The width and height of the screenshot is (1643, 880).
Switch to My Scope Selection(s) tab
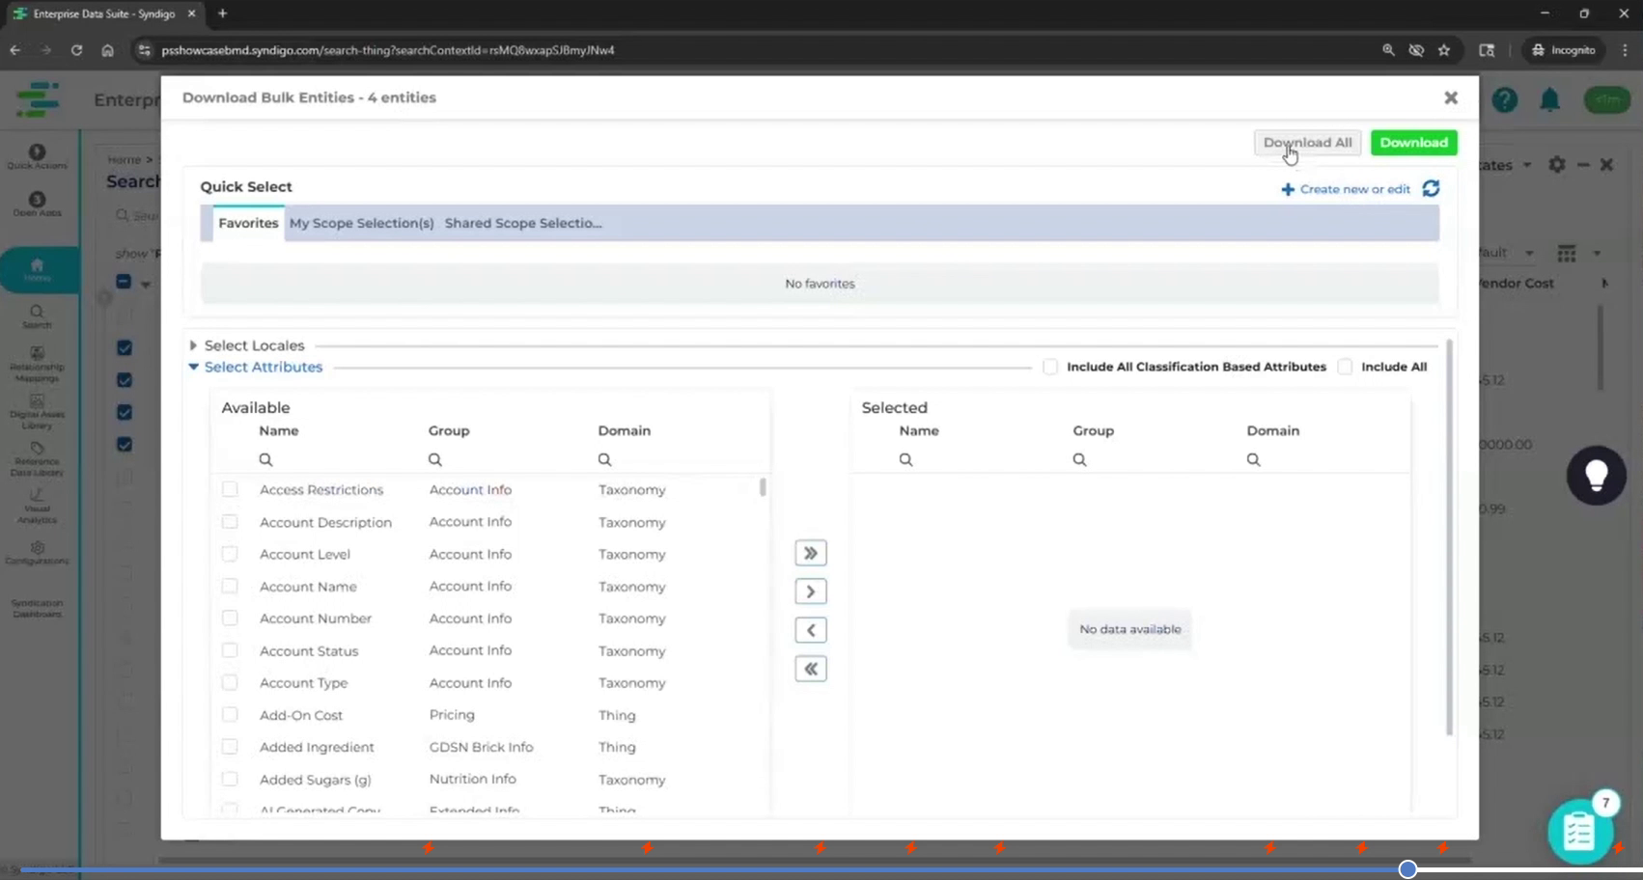pyautogui.click(x=361, y=223)
